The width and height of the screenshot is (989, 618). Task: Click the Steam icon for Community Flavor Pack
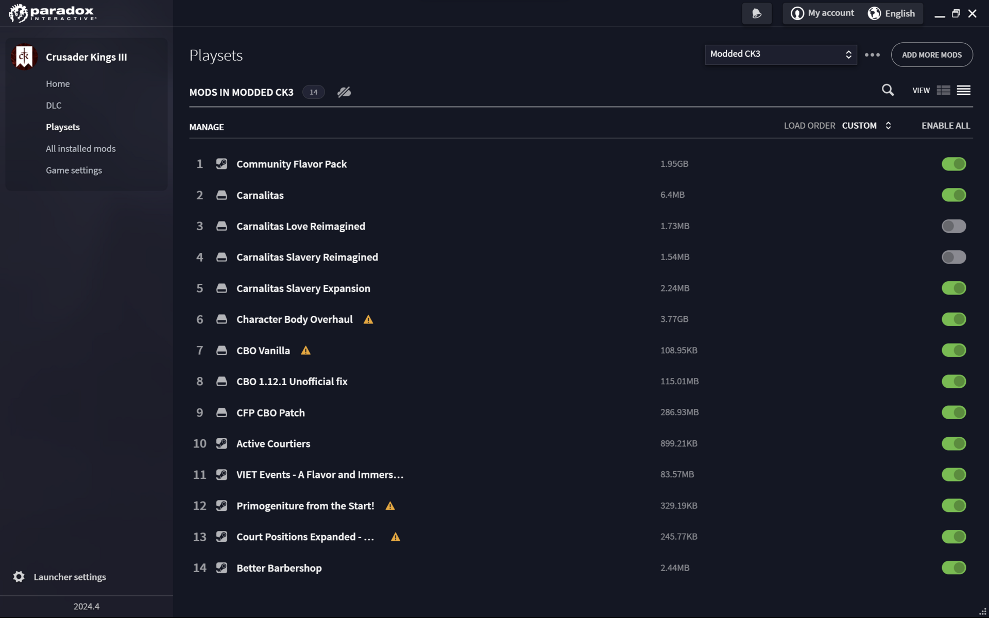pos(221,164)
